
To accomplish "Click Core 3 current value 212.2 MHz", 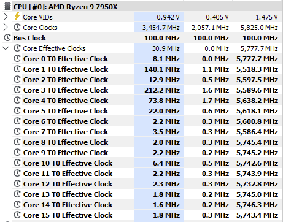I will point(162,90).
